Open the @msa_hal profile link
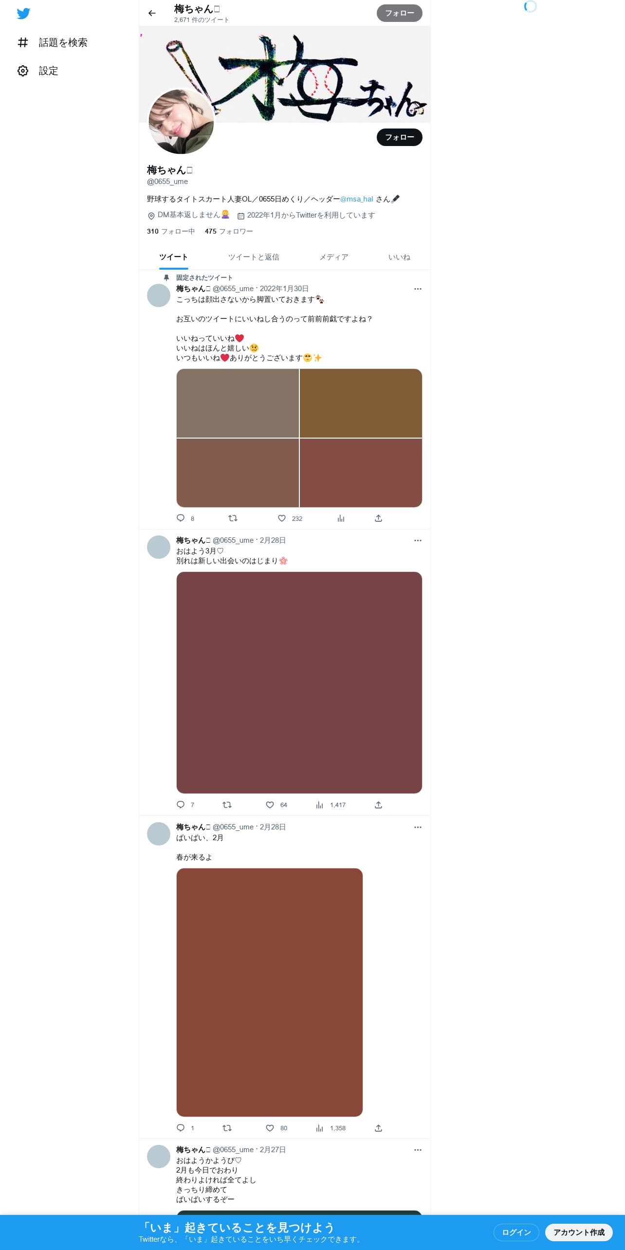This screenshot has height=1250, width=625. 357,199
